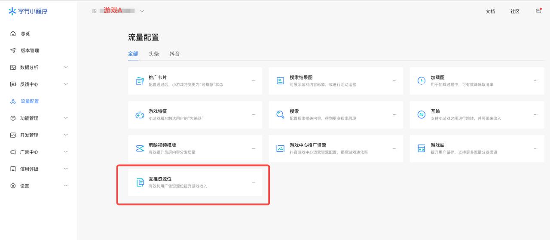Viewport: 550px width, 240px height.
Task: Click the 游戏站 calendar icon
Action: [422, 148]
